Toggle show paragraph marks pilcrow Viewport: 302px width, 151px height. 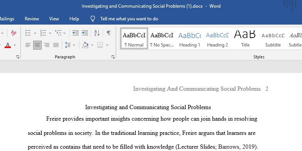point(109,33)
